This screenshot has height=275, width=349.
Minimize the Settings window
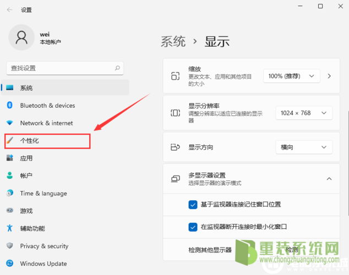[300, 6]
